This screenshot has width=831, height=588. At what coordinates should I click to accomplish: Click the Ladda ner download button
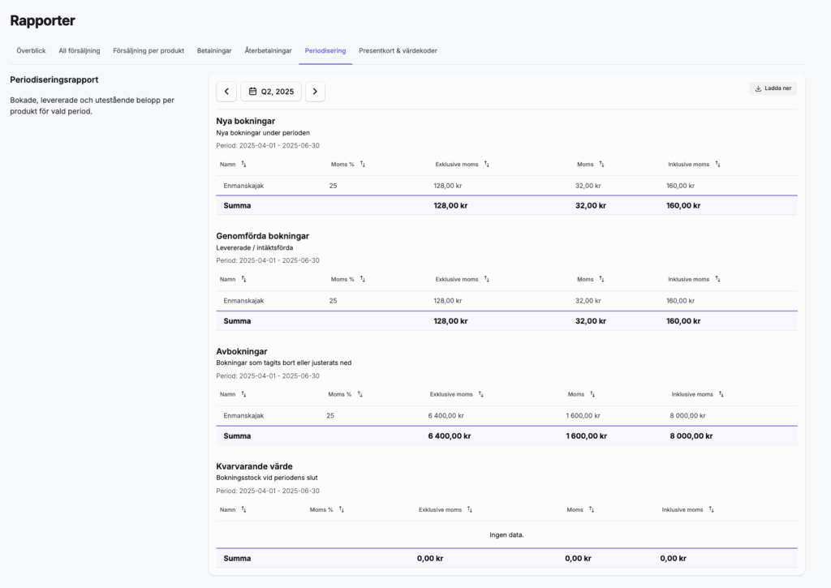tap(773, 88)
